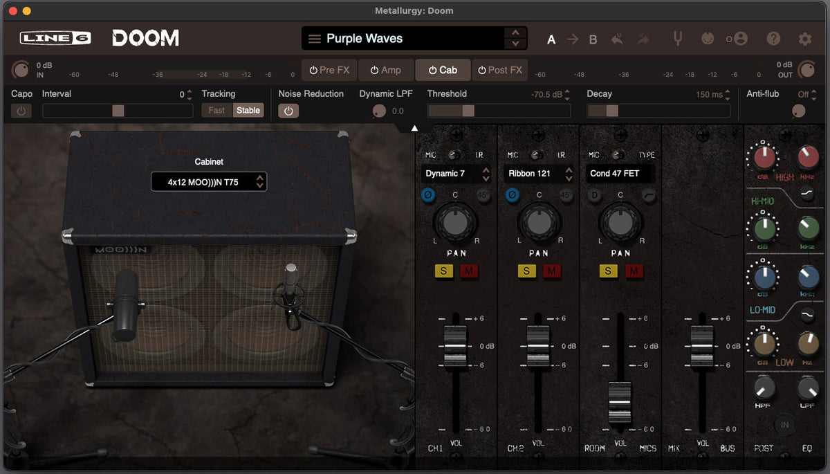Open the Cabinet 4x12 MOO)))N T75 dropdown
The width and height of the screenshot is (830, 474).
coord(209,182)
